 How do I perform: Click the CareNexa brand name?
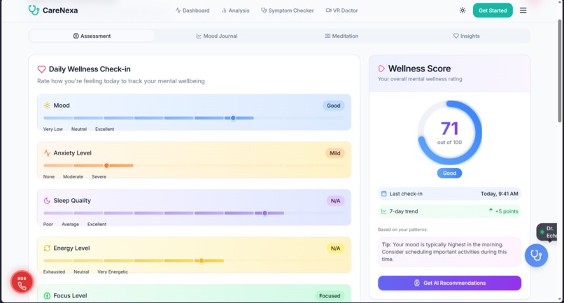60,10
